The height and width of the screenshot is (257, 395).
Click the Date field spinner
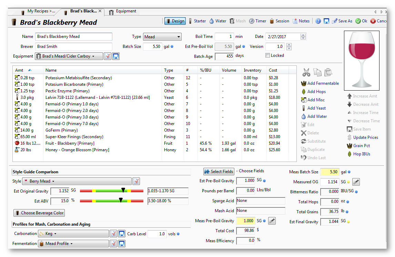(x=303, y=37)
